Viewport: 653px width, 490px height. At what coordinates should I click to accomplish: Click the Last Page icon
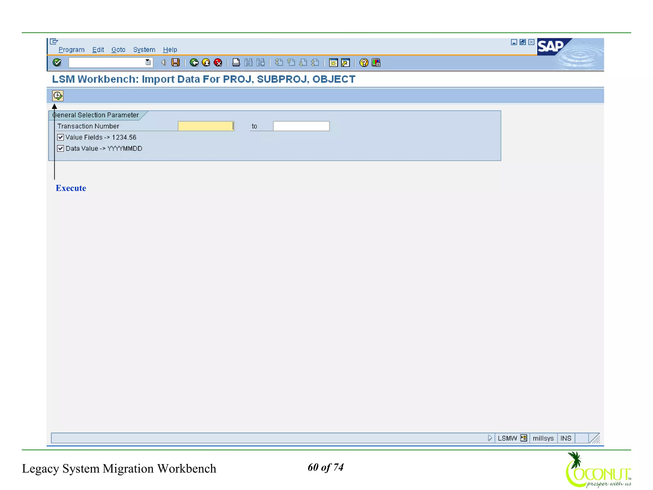315,63
